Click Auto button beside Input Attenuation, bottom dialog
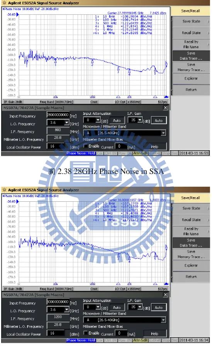This screenshot has width=212, height=346. point(117,307)
